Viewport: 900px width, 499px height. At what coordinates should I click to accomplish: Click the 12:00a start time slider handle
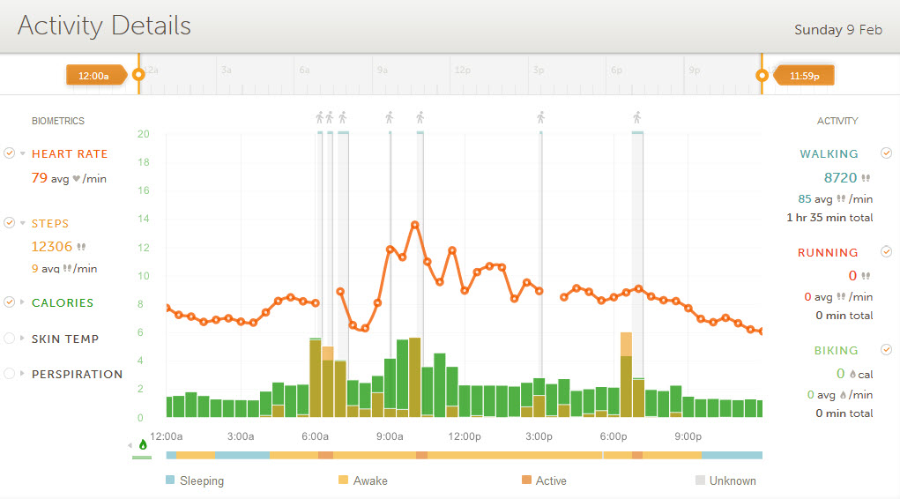coord(138,76)
